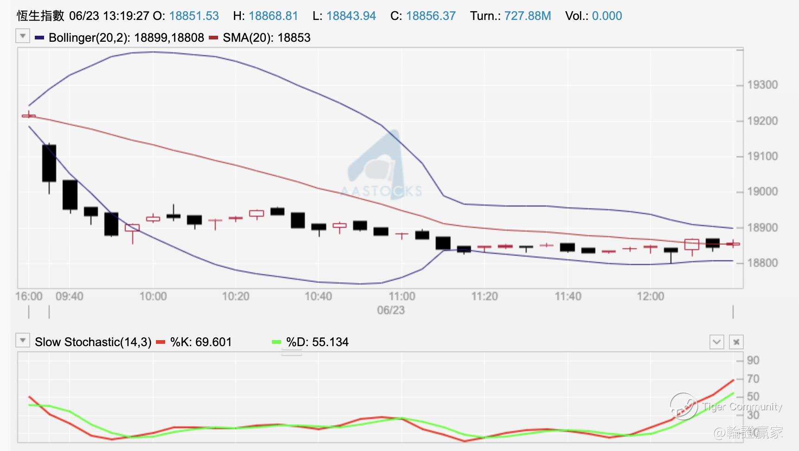Click the 10:20 time axis label
799x451 pixels.
click(236, 296)
